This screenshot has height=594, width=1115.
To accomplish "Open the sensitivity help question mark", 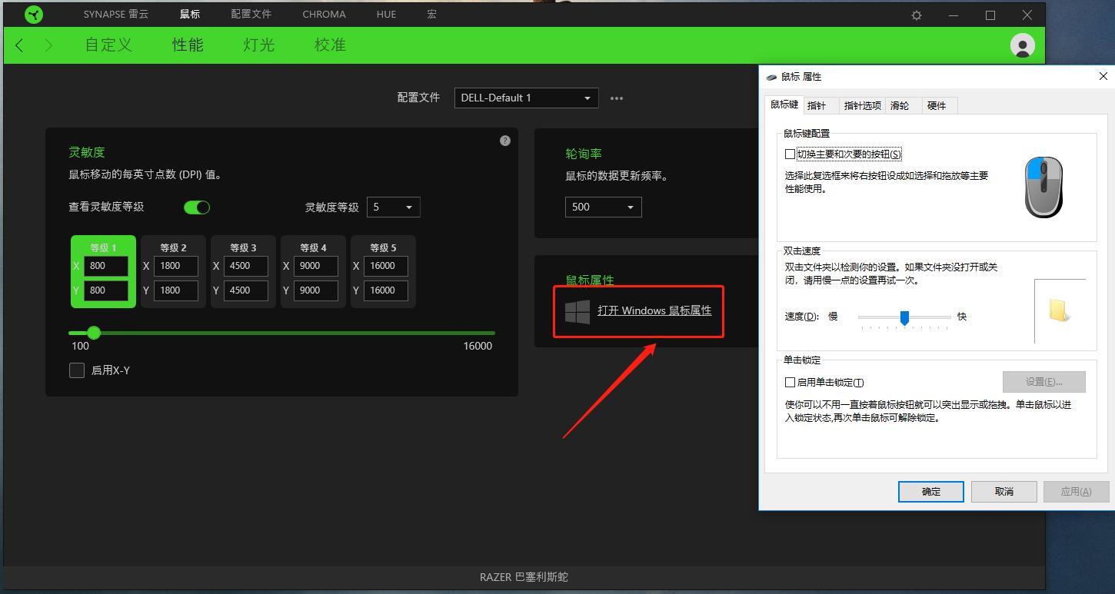I will [x=505, y=140].
